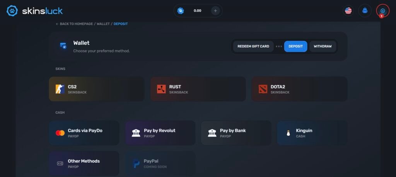Image resolution: width=396 pixels, height=177 pixels.
Task: Switch to the Deposit tab
Action: point(295,46)
